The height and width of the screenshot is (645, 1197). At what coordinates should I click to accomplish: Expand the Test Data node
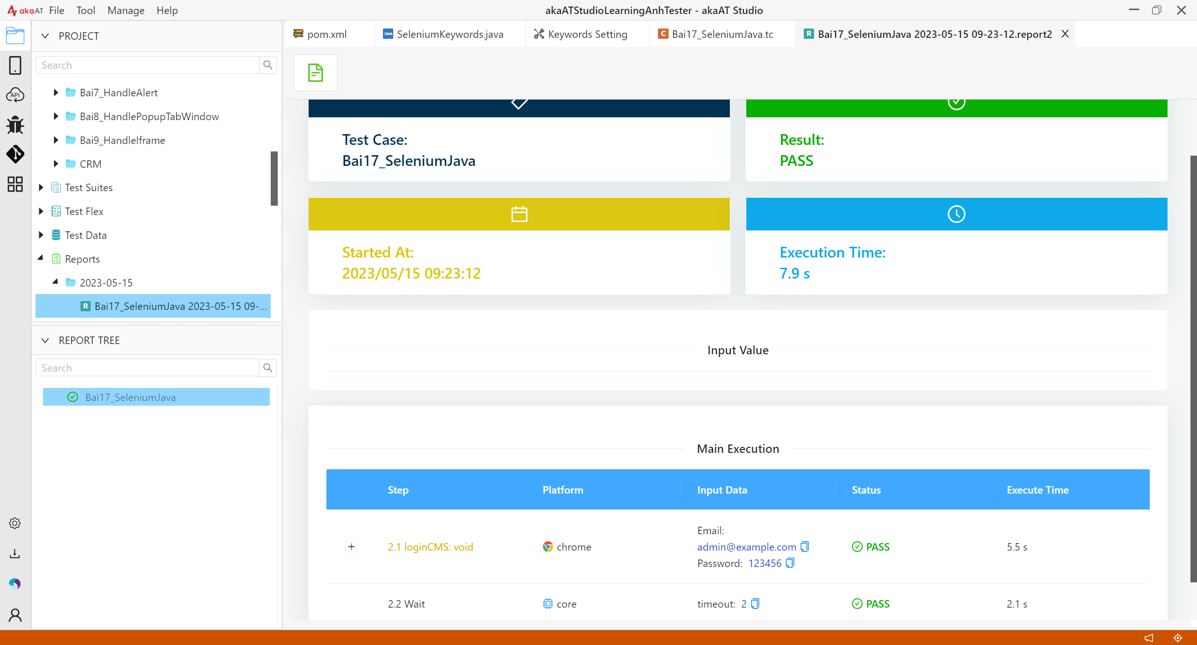point(41,235)
